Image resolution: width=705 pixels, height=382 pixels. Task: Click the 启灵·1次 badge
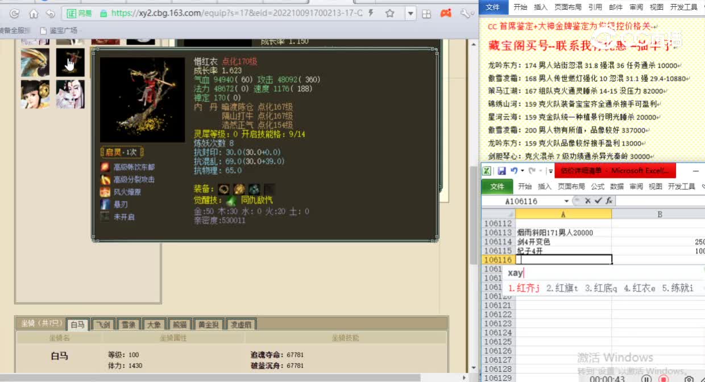(x=122, y=152)
